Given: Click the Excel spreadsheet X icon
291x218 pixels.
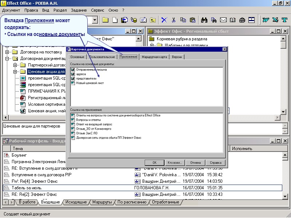Looking at the screenshot, I should coord(275,20).
